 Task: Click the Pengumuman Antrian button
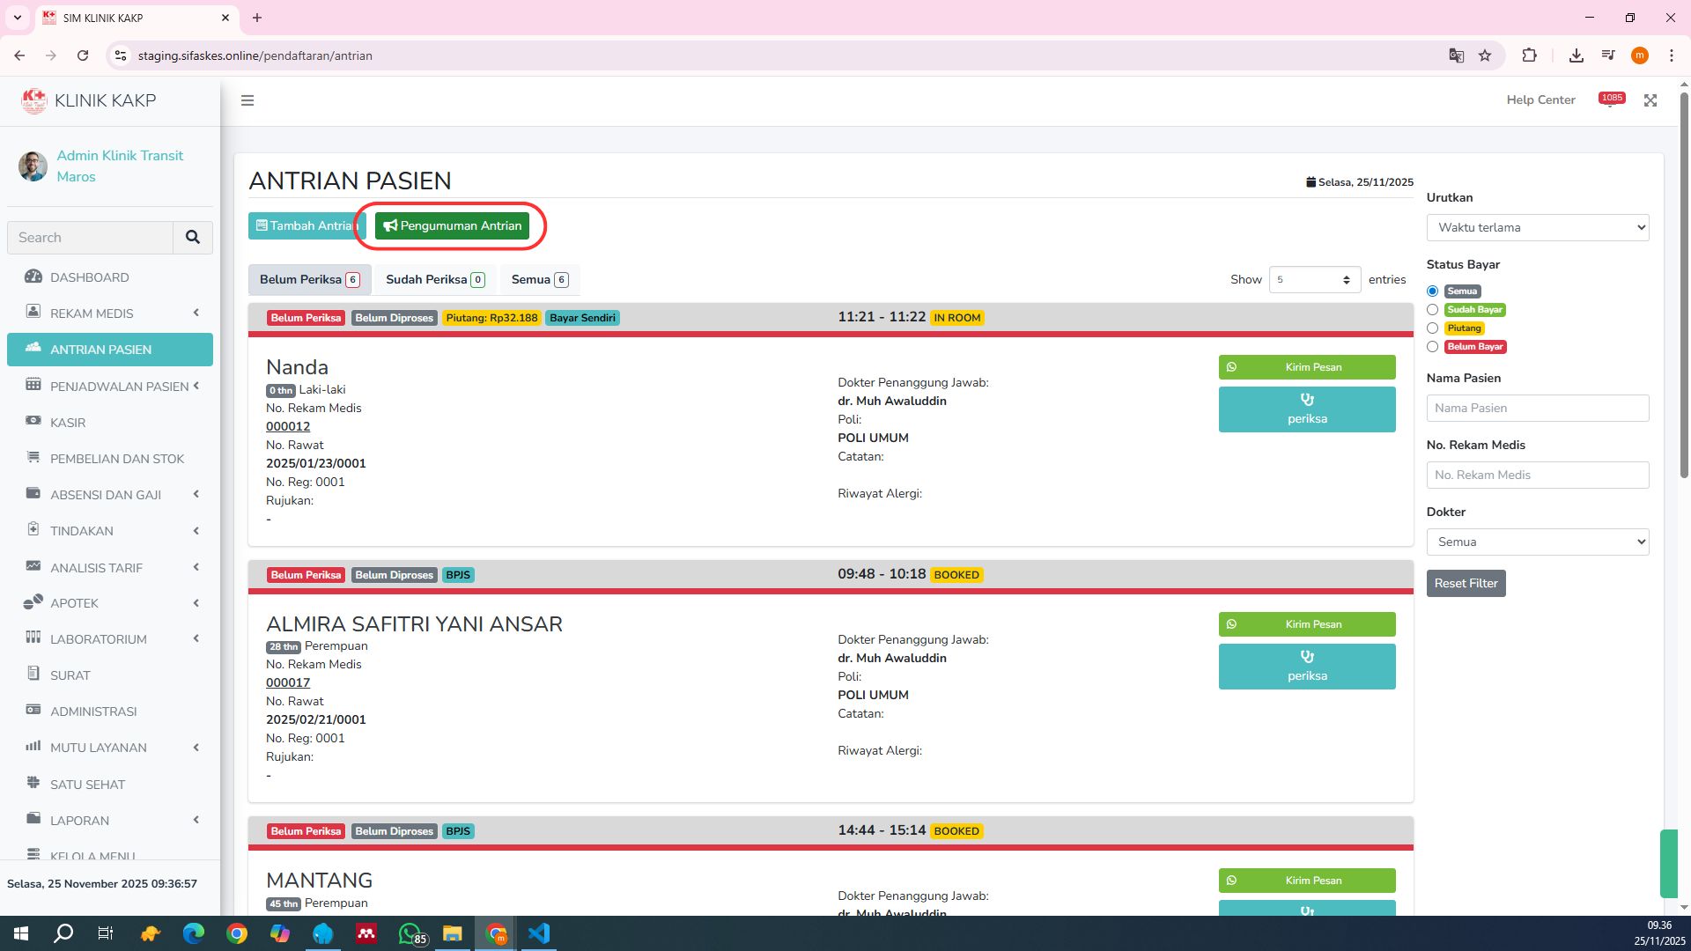pos(452,225)
